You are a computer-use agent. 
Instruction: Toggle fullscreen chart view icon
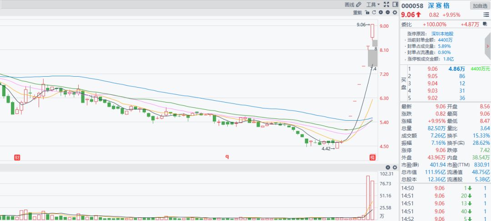386,5
